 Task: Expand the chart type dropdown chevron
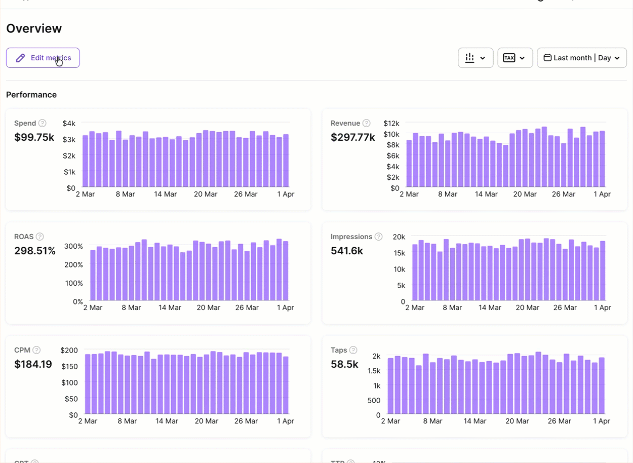[x=482, y=58]
